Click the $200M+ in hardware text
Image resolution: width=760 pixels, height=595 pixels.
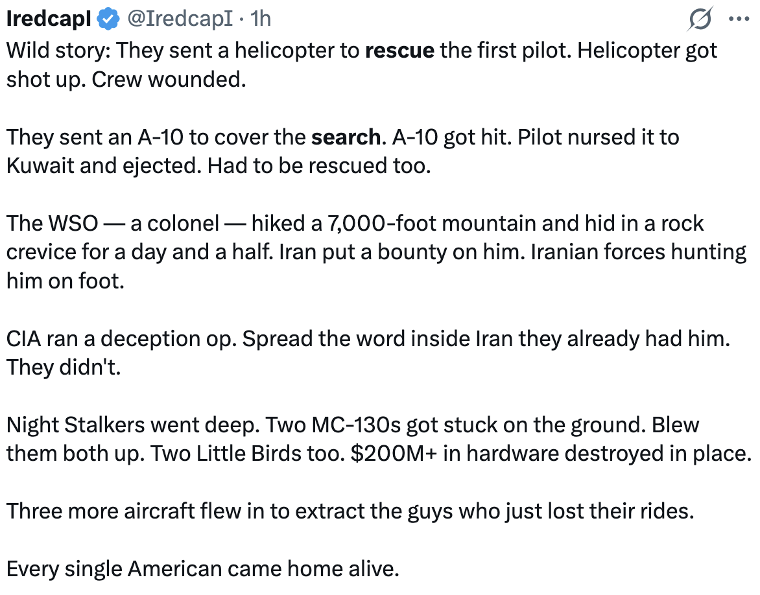454,454
